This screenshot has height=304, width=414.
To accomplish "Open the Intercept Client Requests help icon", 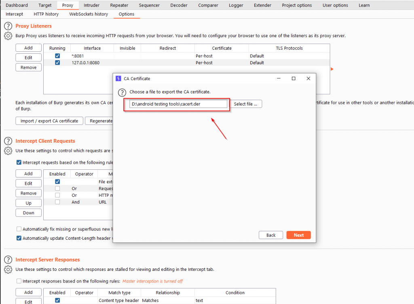I will point(8,141).
